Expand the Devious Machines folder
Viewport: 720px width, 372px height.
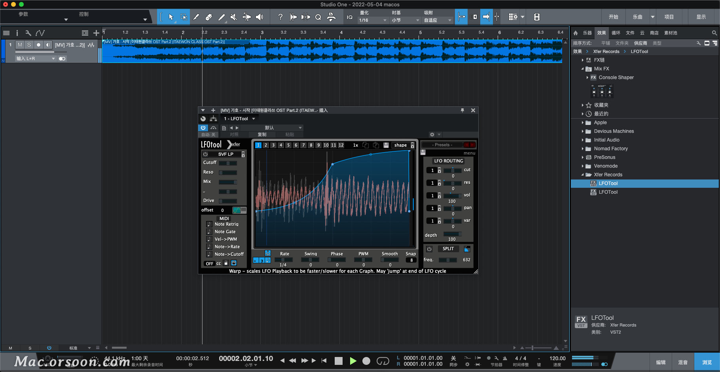click(582, 131)
